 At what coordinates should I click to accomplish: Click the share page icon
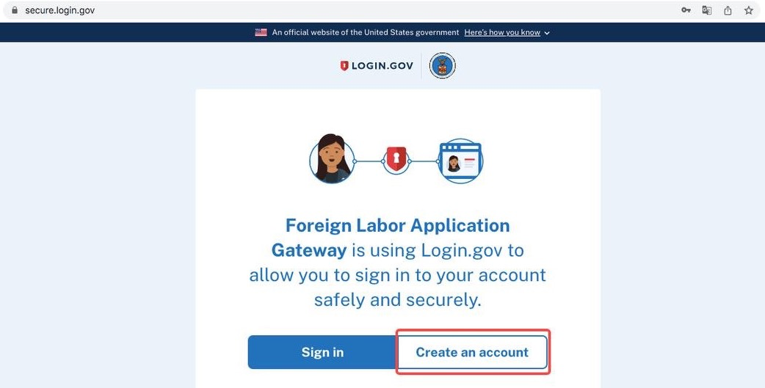728,10
